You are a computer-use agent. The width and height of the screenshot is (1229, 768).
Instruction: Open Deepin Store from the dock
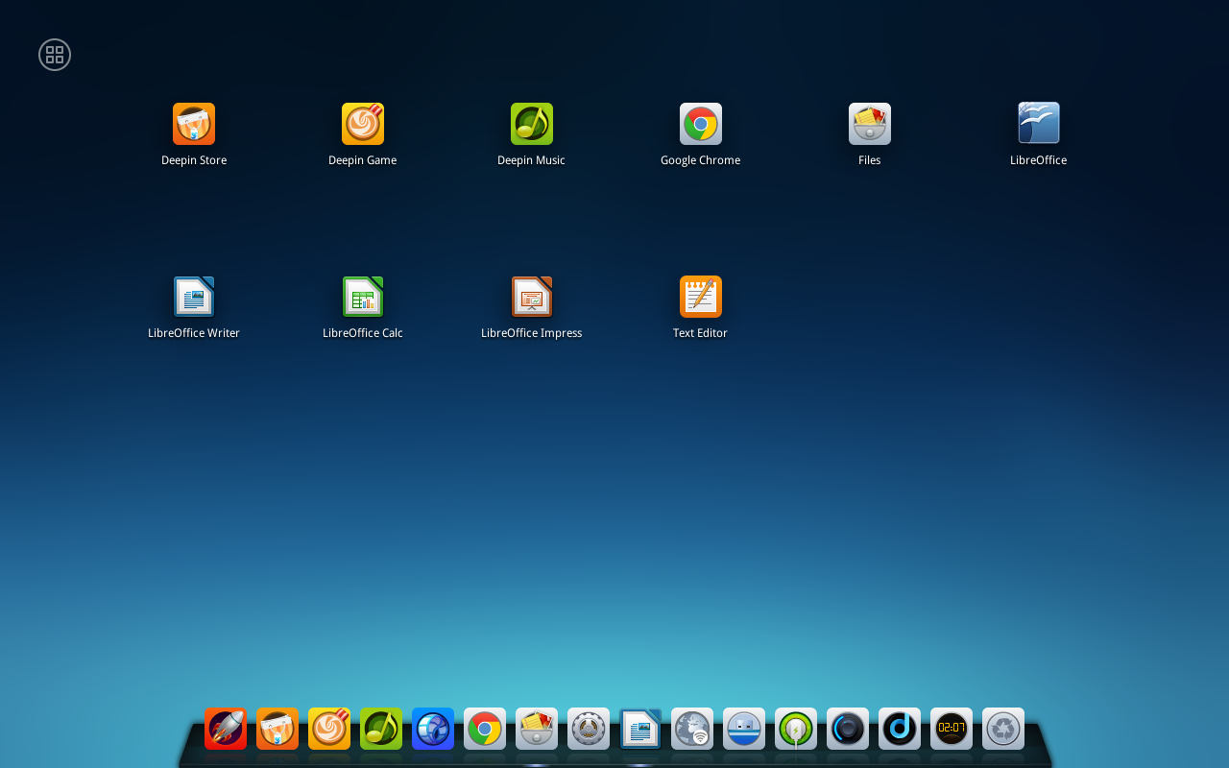(277, 729)
